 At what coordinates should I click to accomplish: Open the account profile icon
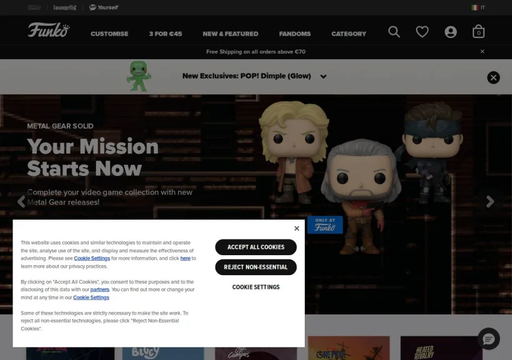[x=451, y=32]
